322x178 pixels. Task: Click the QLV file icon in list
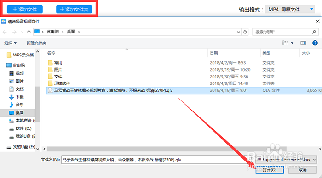(x=50, y=90)
